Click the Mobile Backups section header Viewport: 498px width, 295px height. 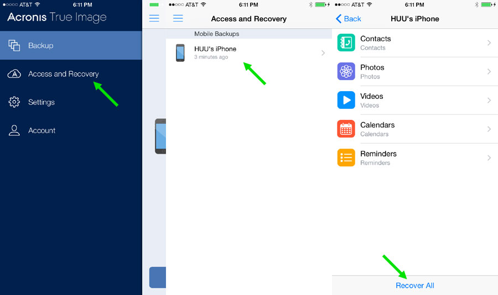tap(249, 34)
